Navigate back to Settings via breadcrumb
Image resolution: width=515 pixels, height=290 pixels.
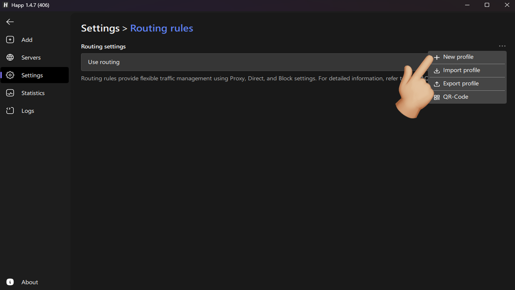(100, 28)
